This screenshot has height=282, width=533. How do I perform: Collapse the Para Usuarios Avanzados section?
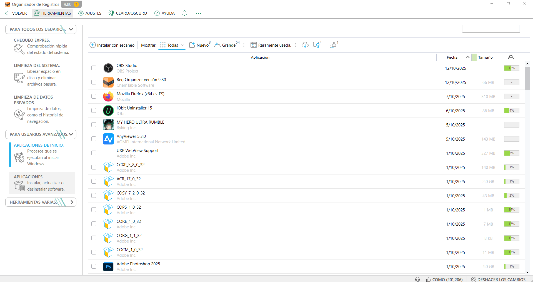click(41, 134)
